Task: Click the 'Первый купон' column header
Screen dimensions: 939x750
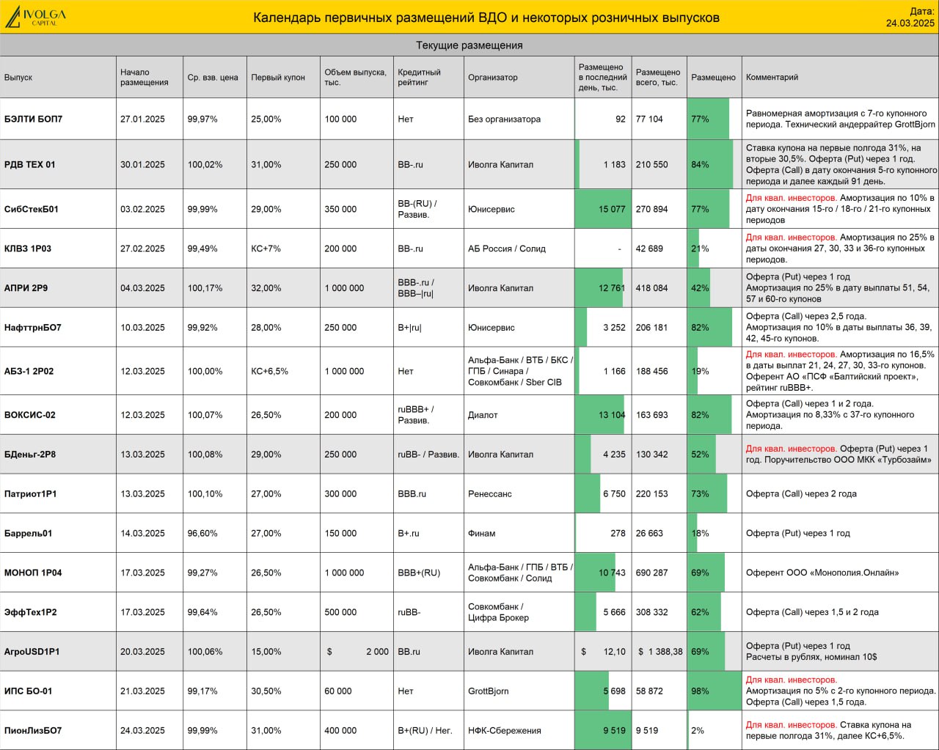Action: pos(278,77)
